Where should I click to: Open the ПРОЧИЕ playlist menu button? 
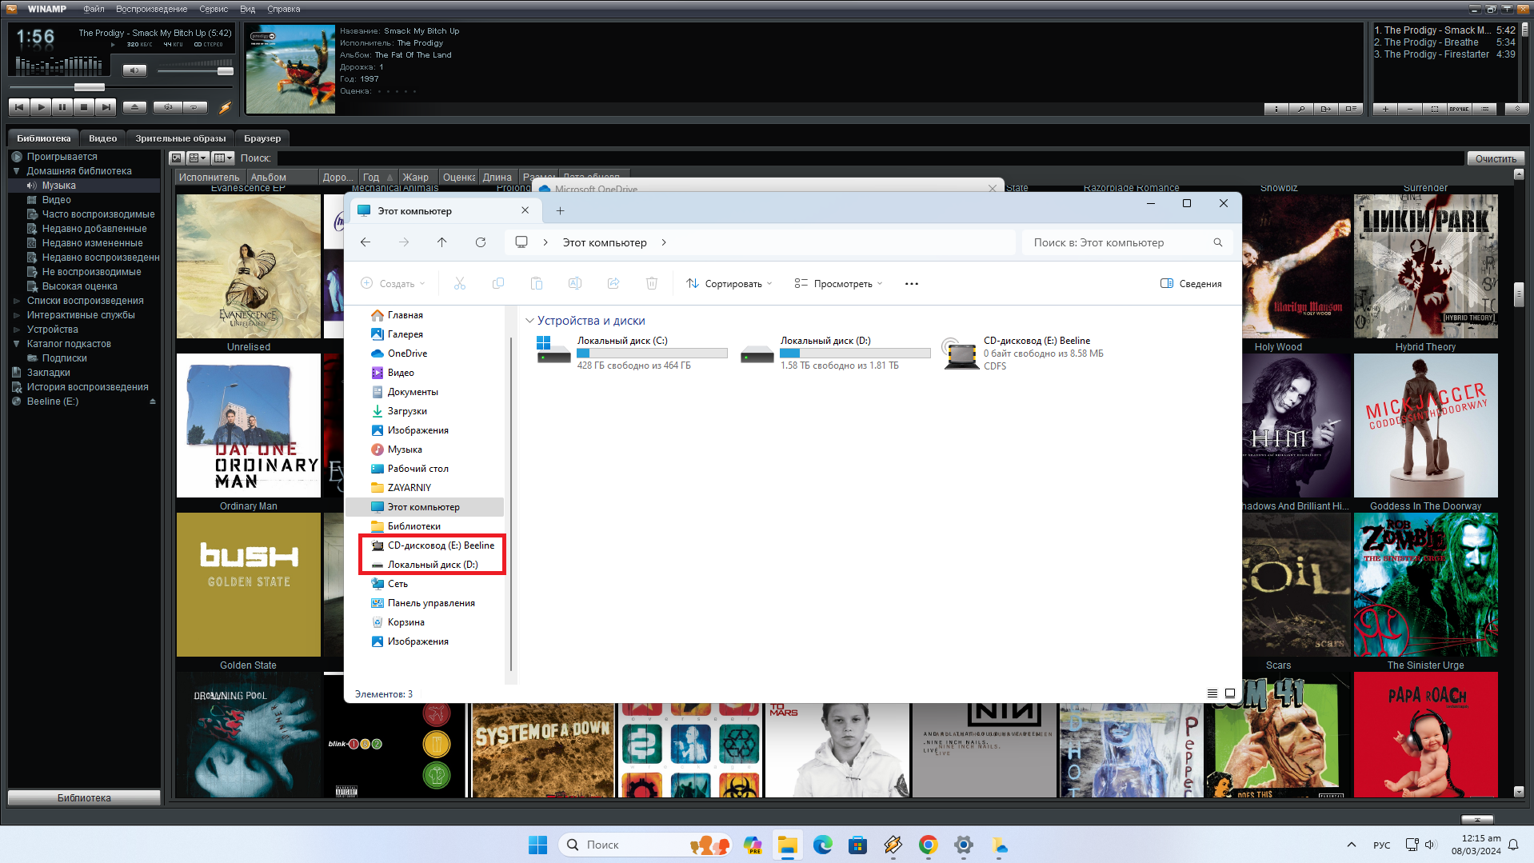pos(1460,109)
